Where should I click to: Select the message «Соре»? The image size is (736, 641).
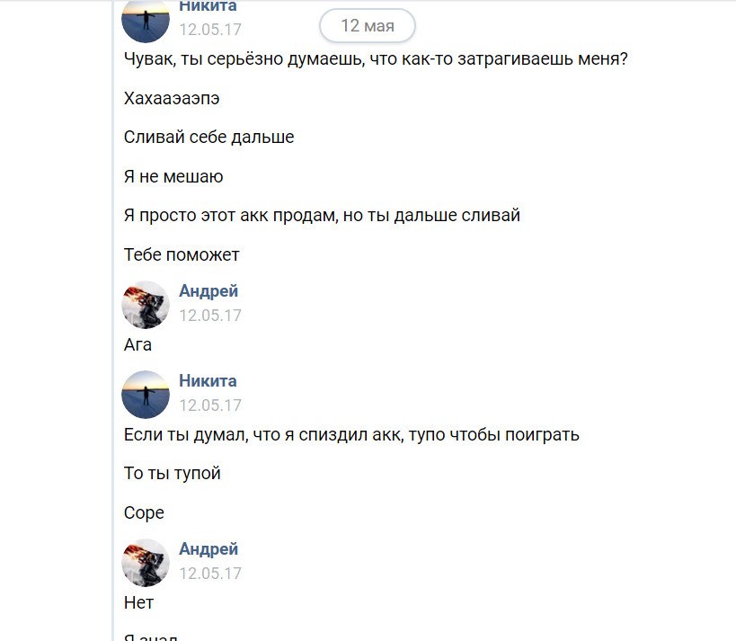[144, 512]
